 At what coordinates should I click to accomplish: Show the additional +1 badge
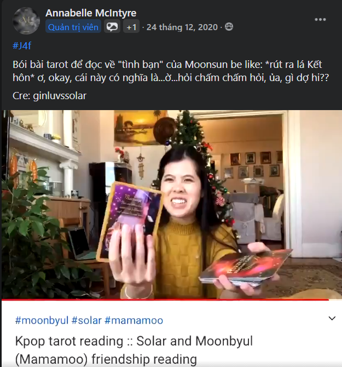tap(131, 27)
